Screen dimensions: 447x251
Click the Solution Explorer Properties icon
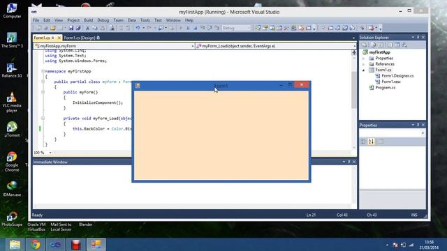point(365,45)
